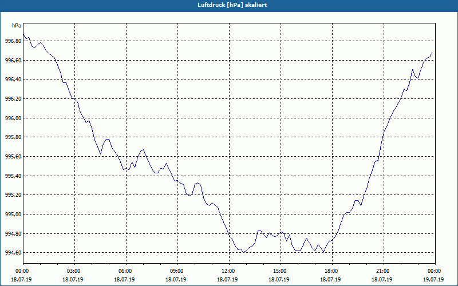
Task: Click the 18.07.19 date under 12:00
Action: coord(227,279)
